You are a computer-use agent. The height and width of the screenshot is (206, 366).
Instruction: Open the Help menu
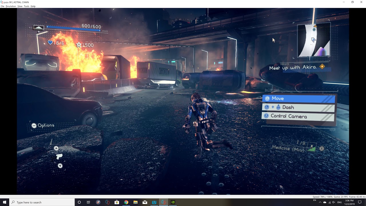pos(33,6)
